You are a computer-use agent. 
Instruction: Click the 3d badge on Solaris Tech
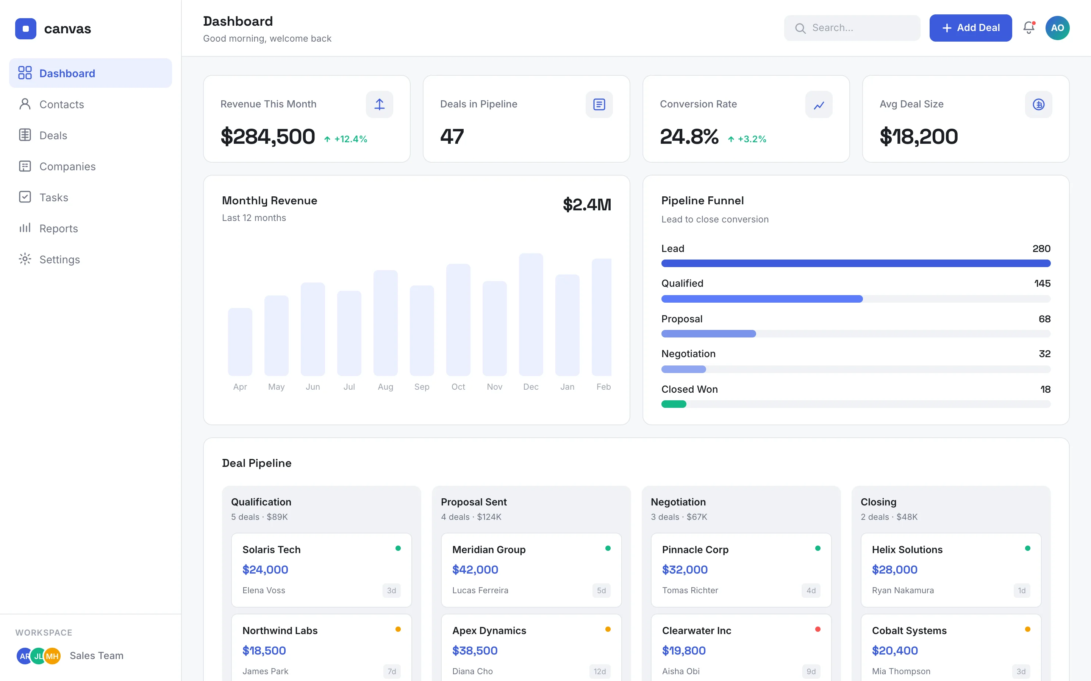pos(391,591)
